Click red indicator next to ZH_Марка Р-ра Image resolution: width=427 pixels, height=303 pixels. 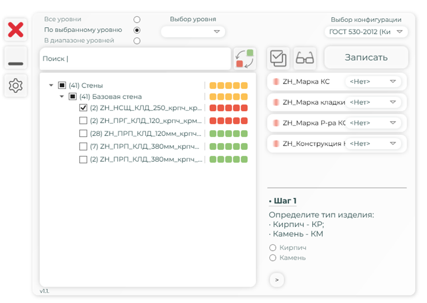click(x=276, y=123)
